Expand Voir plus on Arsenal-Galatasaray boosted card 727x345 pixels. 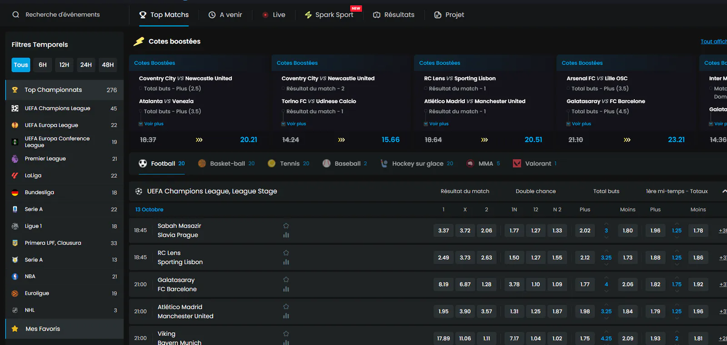tap(579, 124)
